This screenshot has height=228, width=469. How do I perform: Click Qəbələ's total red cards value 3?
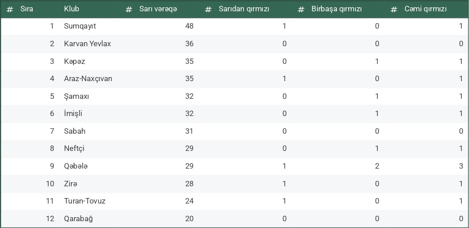(461, 166)
